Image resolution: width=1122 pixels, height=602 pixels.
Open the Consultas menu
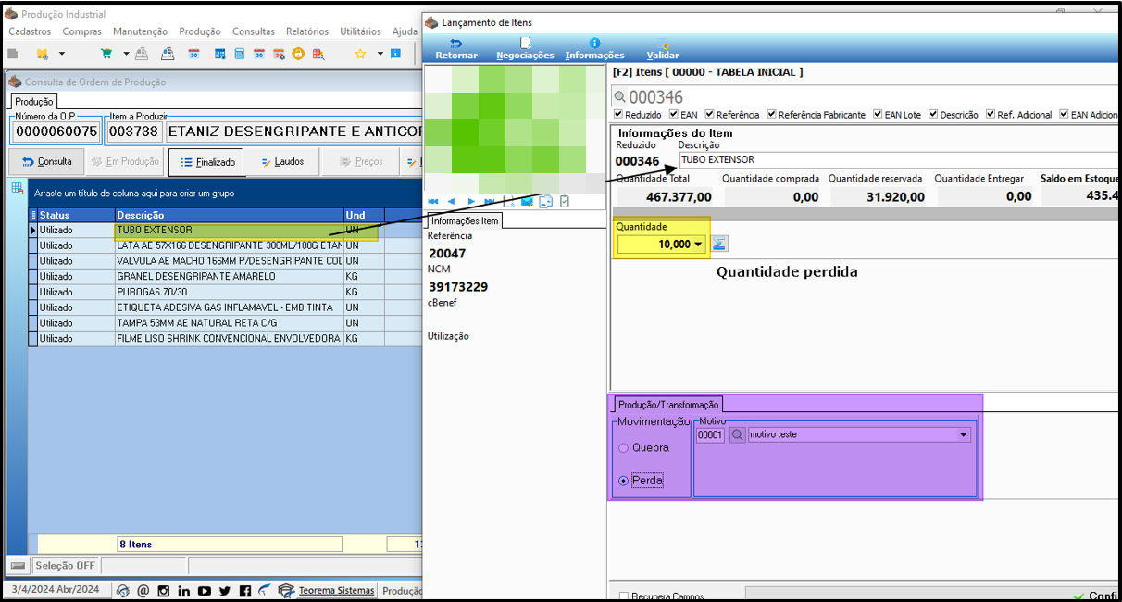click(254, 31)
